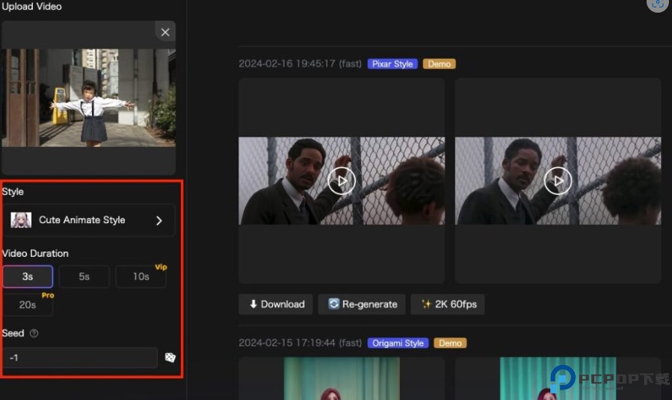
Task: Click the timestamp 2024-02-15 17:19:44 (fast)
Action: [x=300, y=343]
